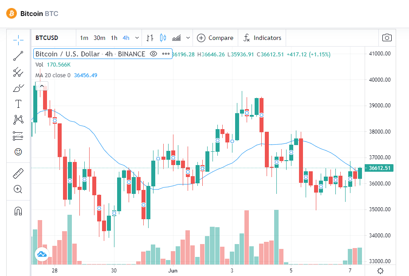The width and height of the screenshot is (409, 276).
Task: Select the Trend Line drawing tool
Action: 18,55
